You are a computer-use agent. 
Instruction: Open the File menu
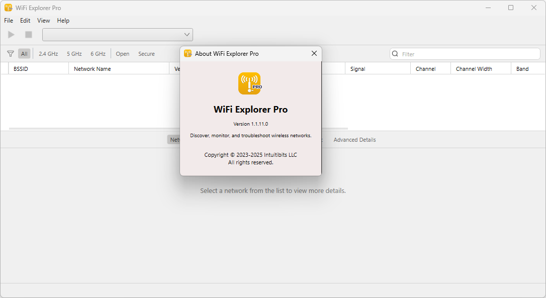[9, 21]
